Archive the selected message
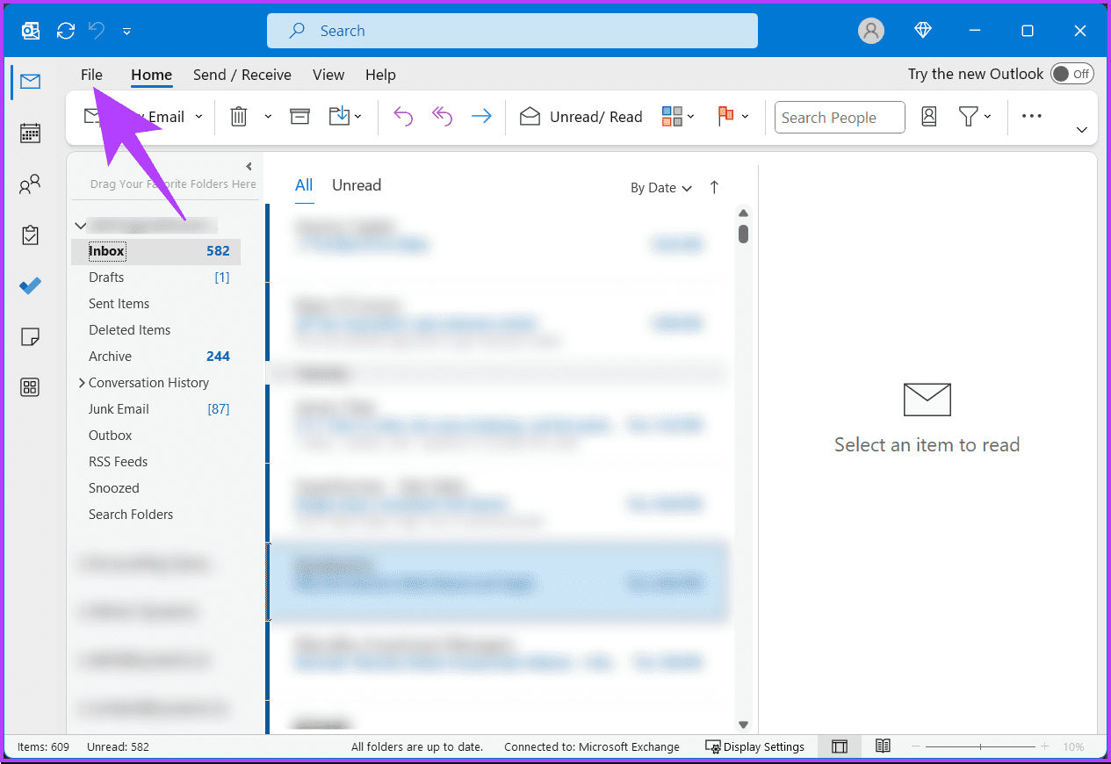1111x764 pixels. pyautogui.click(x=299, y=116)
